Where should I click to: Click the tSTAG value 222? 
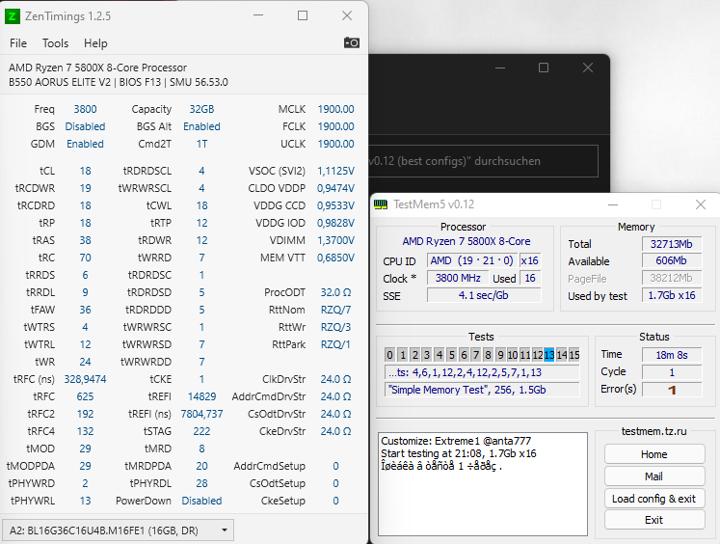(201, 431)
